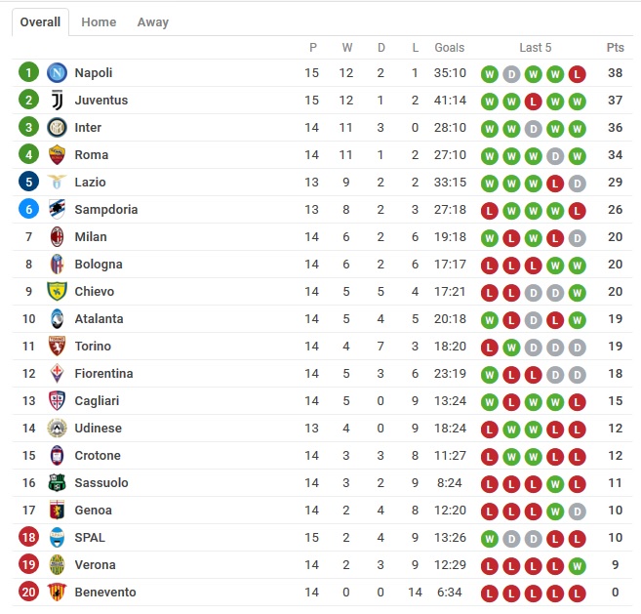Open the Lazio team link
The image size is (641, 614).
click(x=90, y=182)
